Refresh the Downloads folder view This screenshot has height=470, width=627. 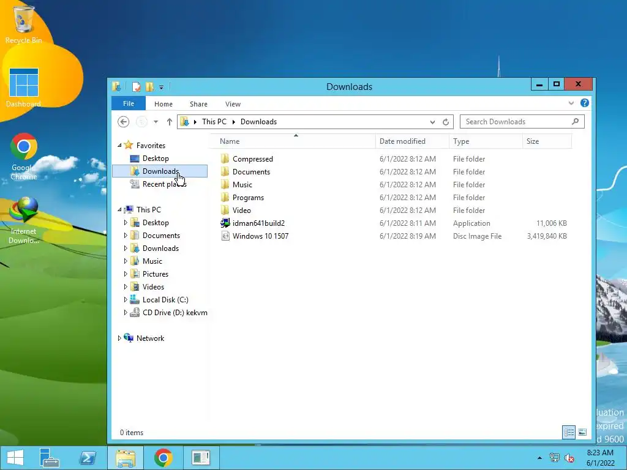click(x=446, y=122)
